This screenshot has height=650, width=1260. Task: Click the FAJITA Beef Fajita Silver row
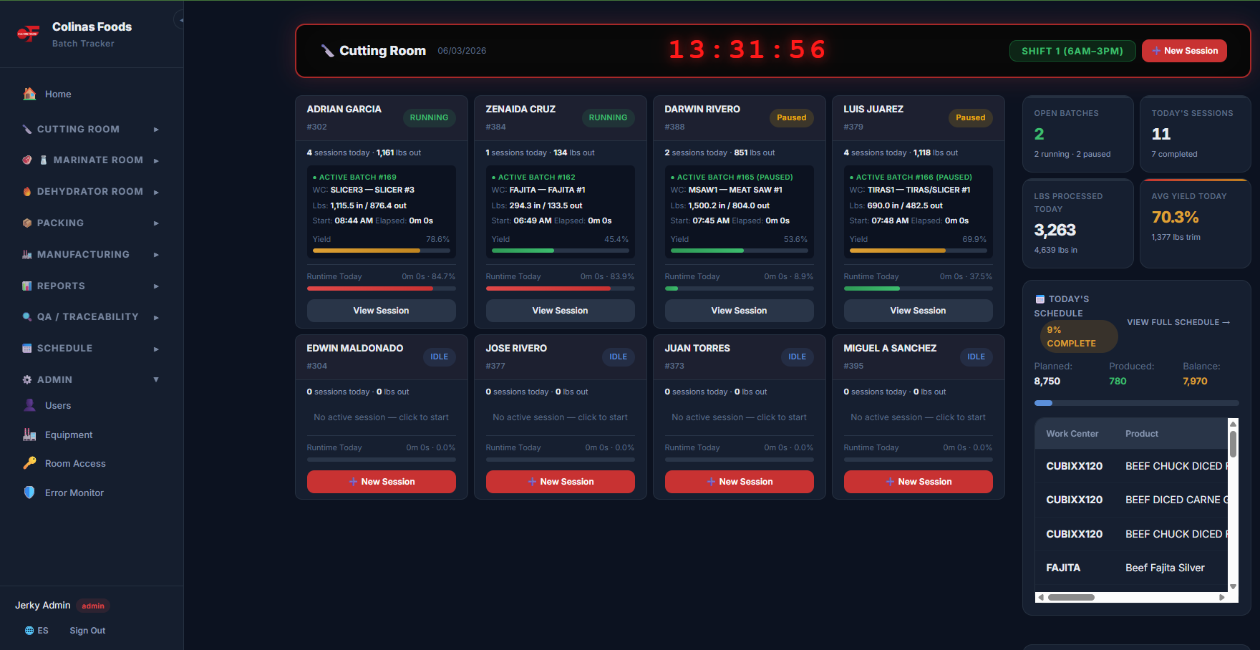(1131, 568)
